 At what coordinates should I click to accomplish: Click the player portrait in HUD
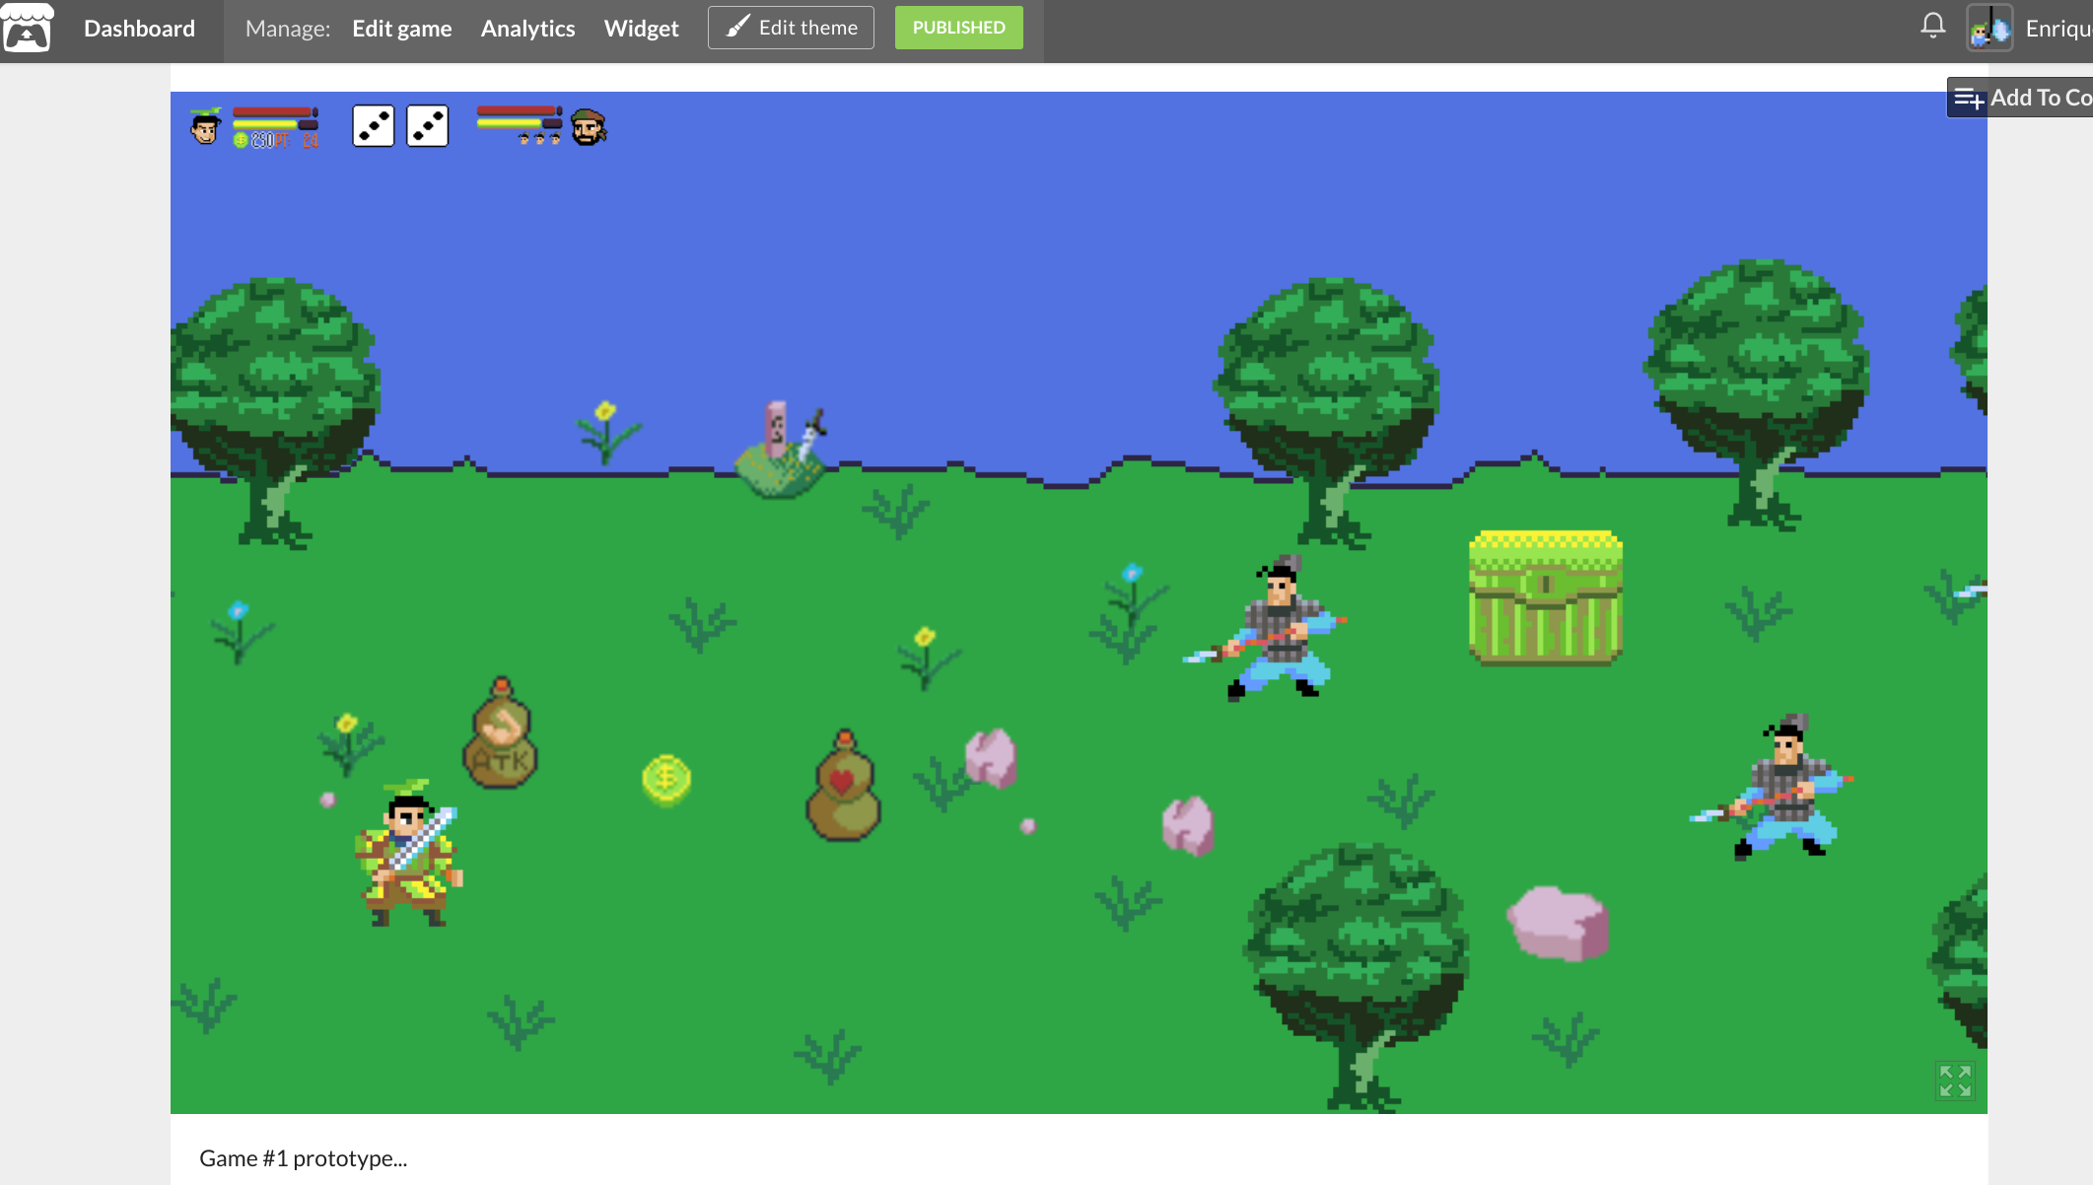206,127
